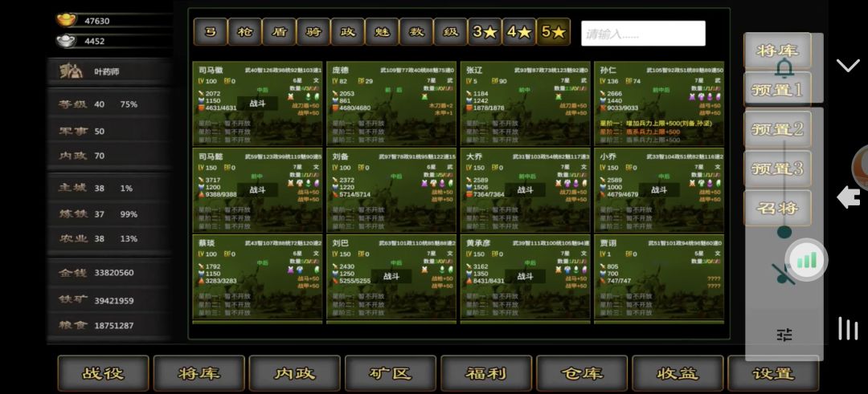
Task: Switch to the 将库 tab on the right side
Action: pos(777,51)
